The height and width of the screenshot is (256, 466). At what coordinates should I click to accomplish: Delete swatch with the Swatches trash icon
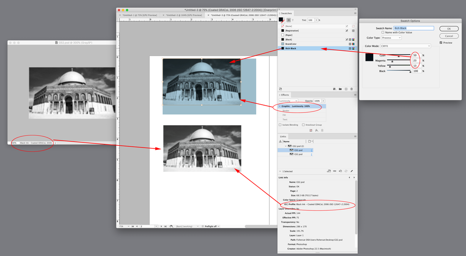pyautogui.click(x=352, y=89)
